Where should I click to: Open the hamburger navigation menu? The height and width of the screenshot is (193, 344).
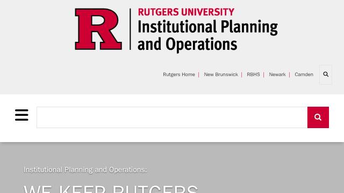tap(21, 115)
